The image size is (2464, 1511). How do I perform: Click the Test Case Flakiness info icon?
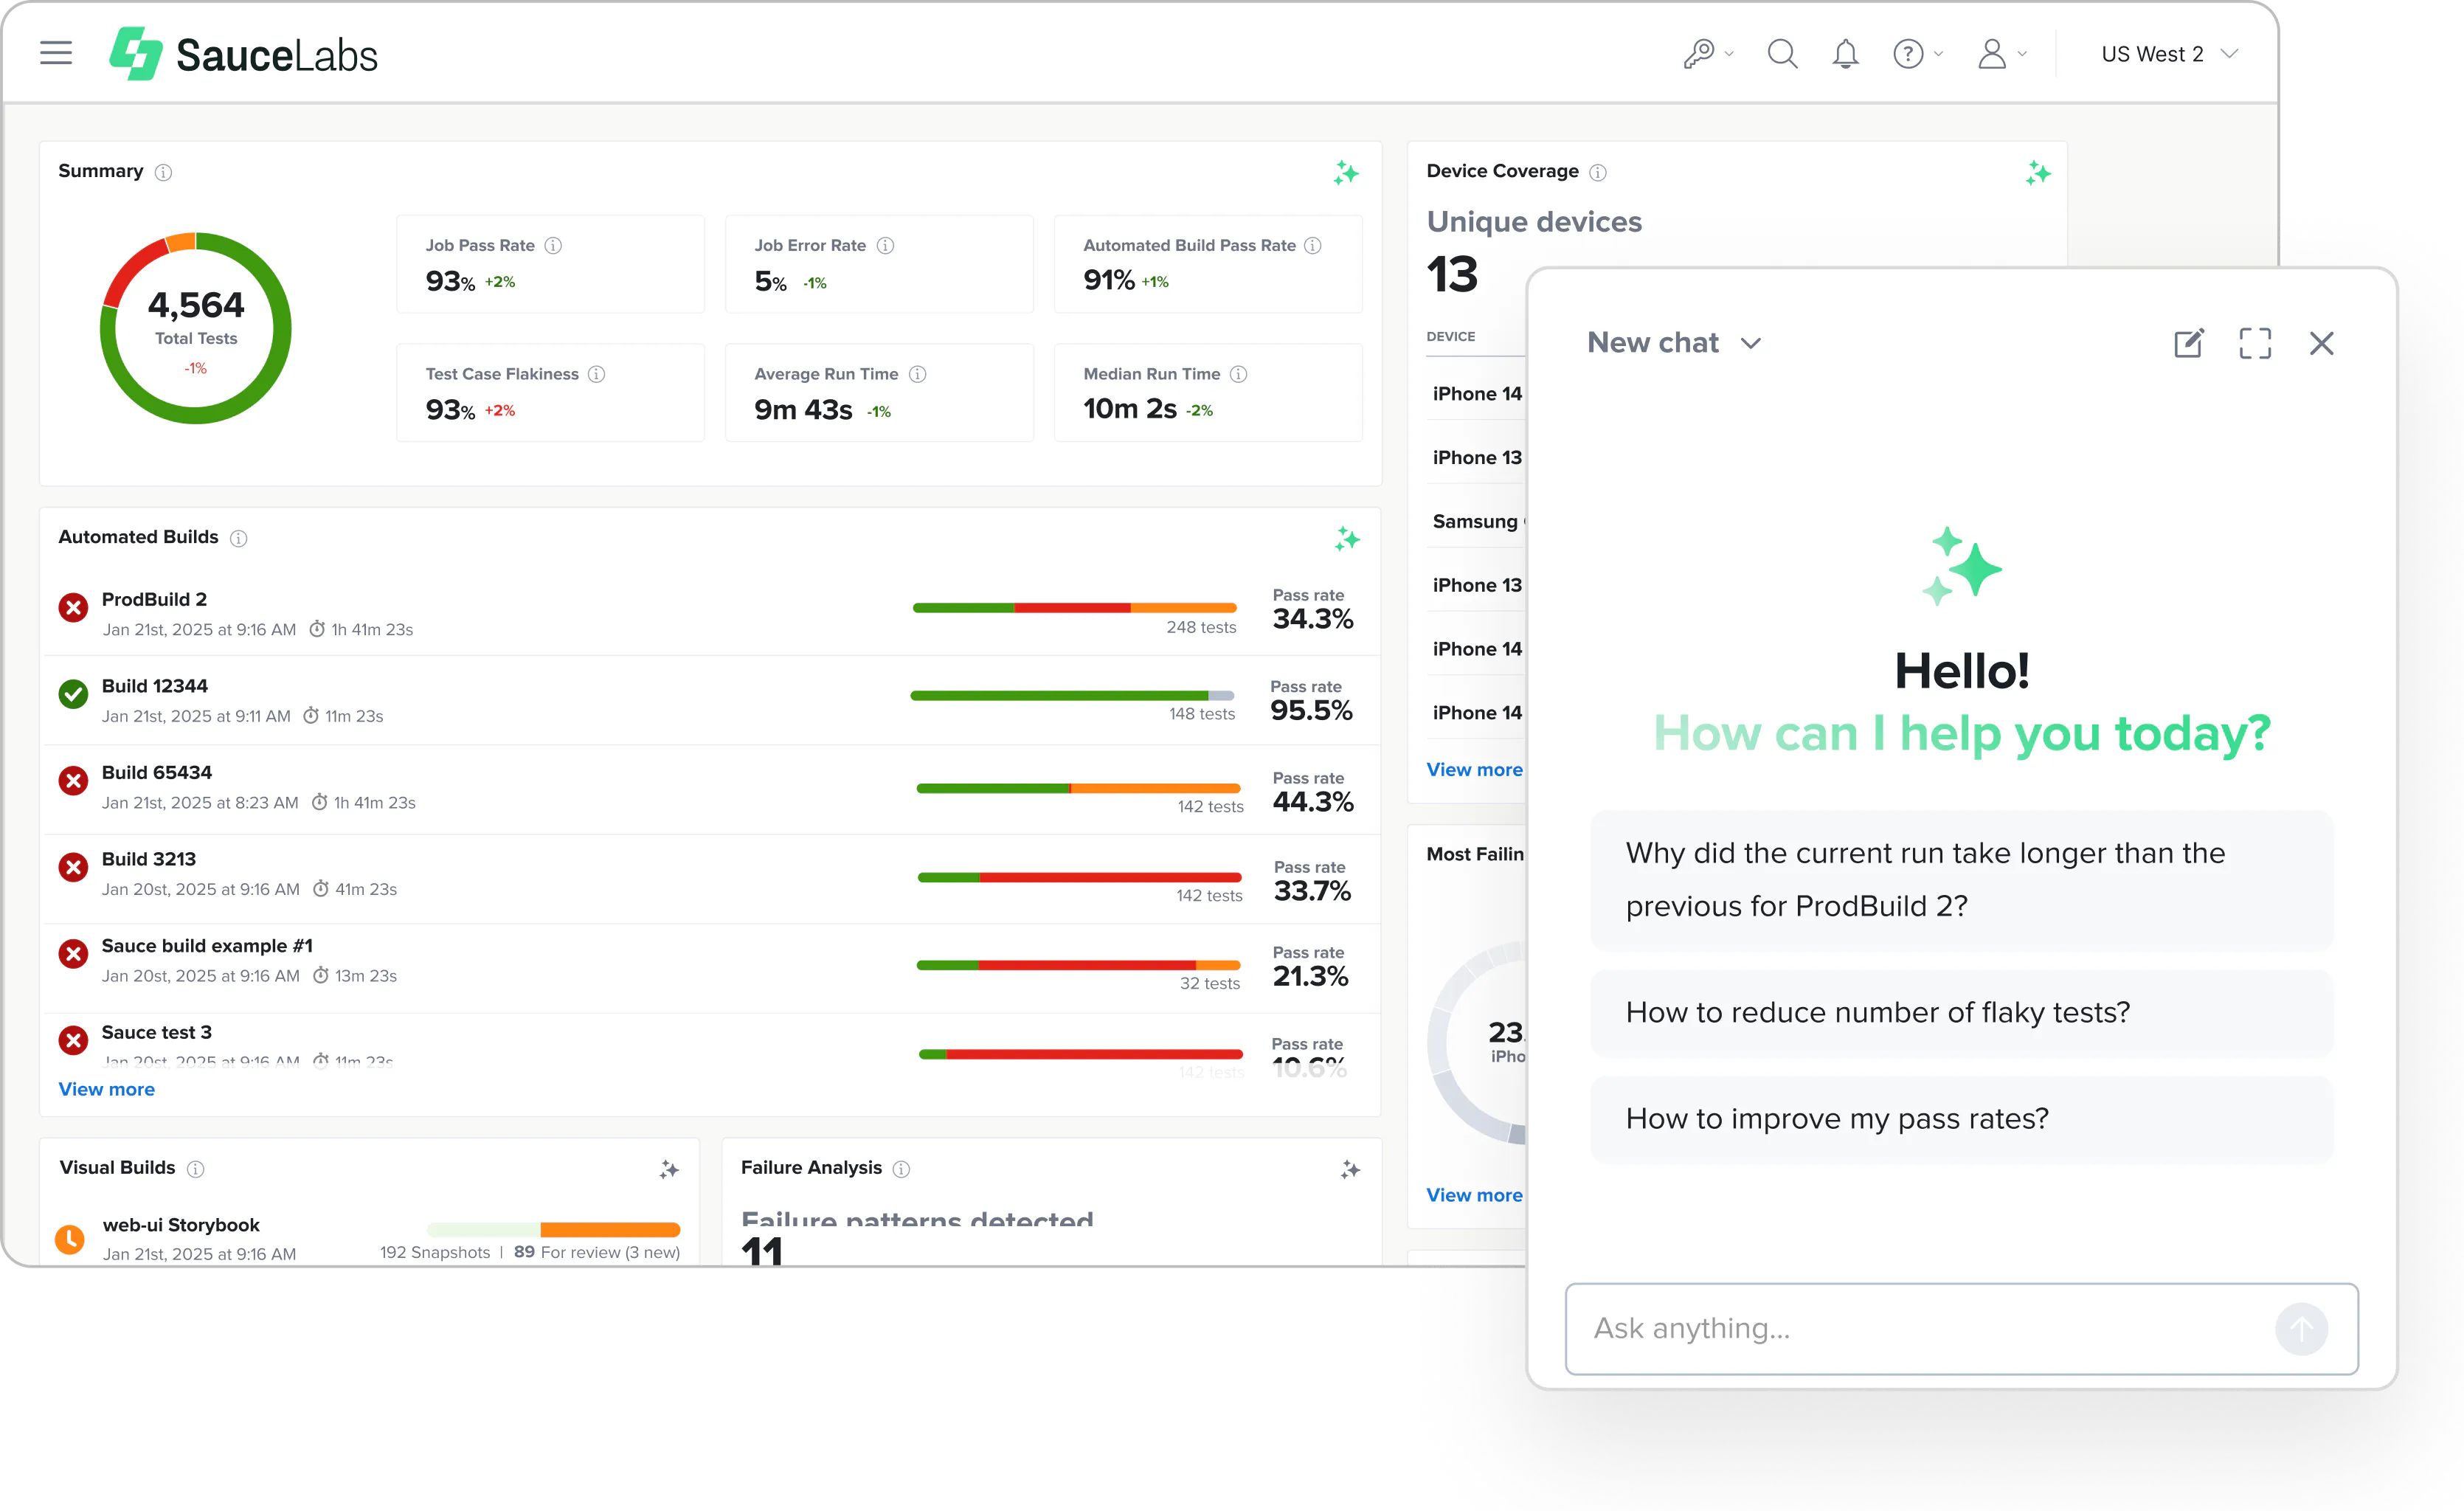(597, 374)
